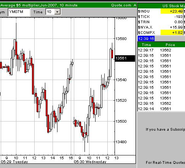The height and width of the screenshot is (168, 185).
Task: Click the $NYA.X value +15.99
Action: click(176, 27)
